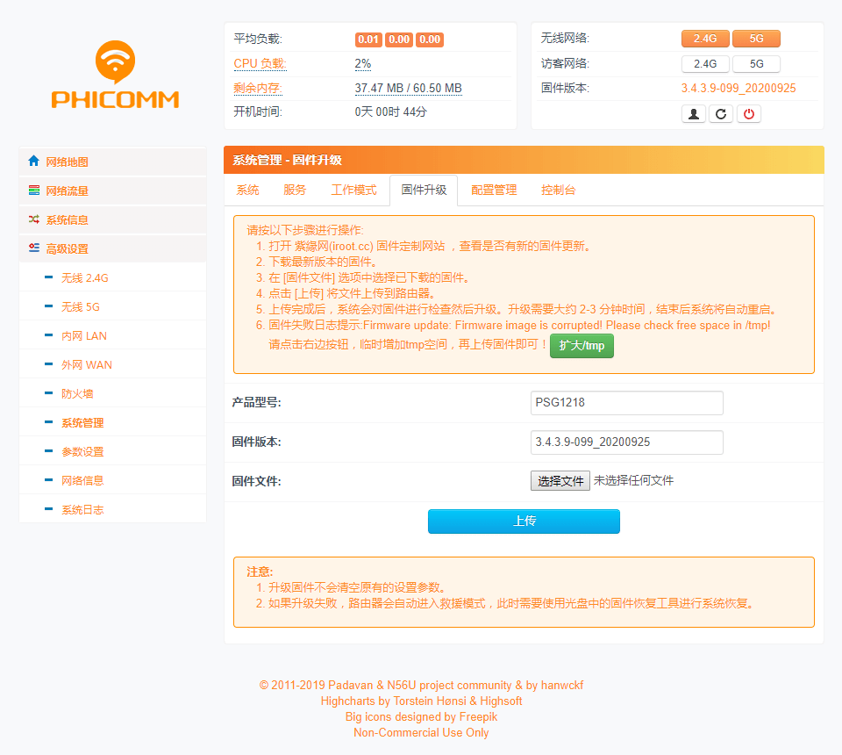Image resolution: width=842 pixels, height=755 pixels.
Task: Click the user logout icon button
Action: pyautogui.click(x=693, y=114)
